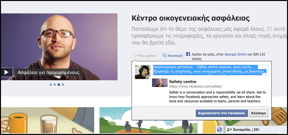Click the Ασφάλεια για προχωρημένους caption

point(49,73)
